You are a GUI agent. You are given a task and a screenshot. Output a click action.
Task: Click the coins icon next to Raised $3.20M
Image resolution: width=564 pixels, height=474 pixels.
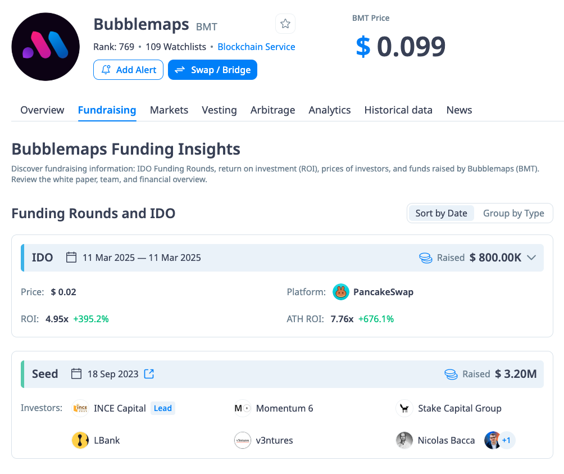tap(451, 373)
